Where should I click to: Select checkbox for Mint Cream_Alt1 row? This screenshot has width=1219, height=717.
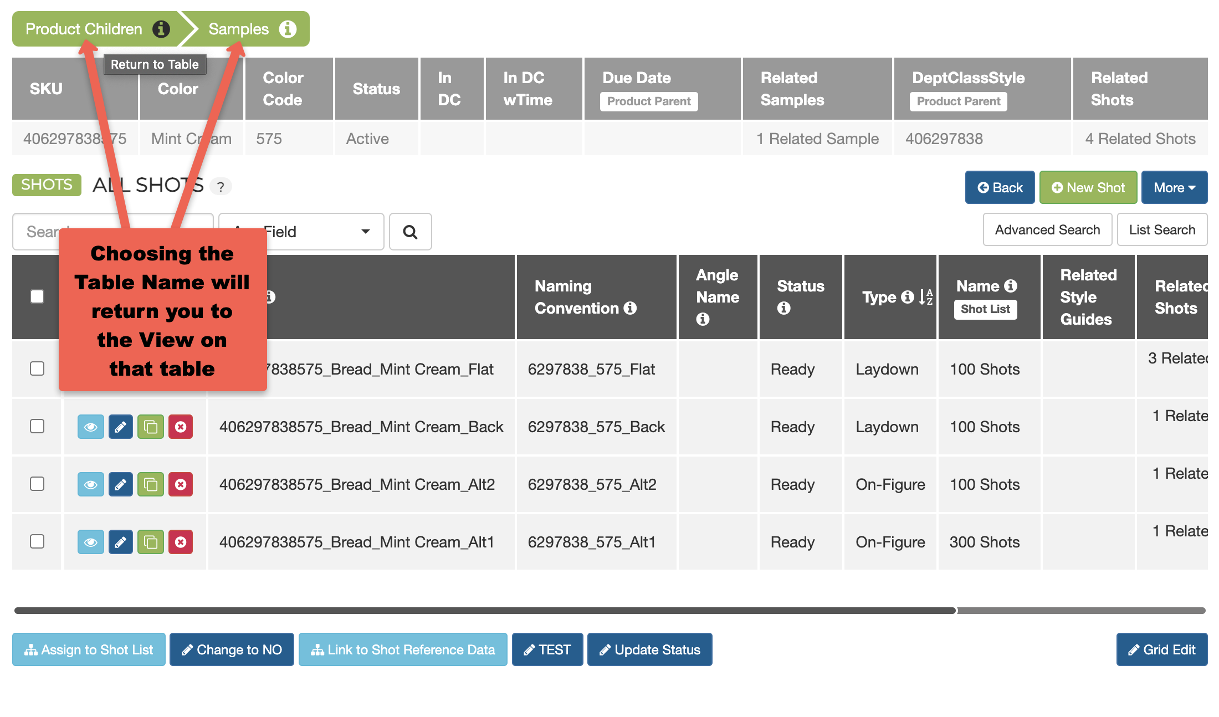37,541
